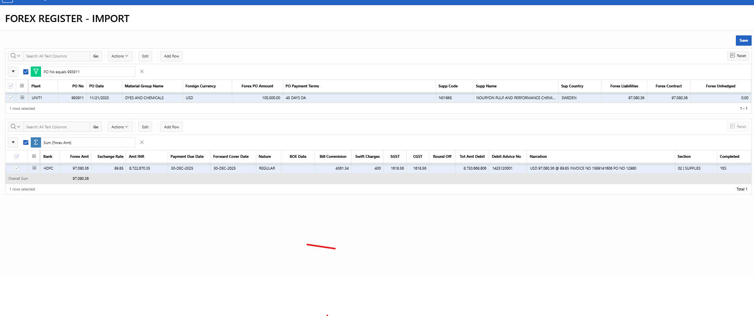Open lower grid header row actions menu icon
This screenshot has height=316, width=754.
[34, 156]
